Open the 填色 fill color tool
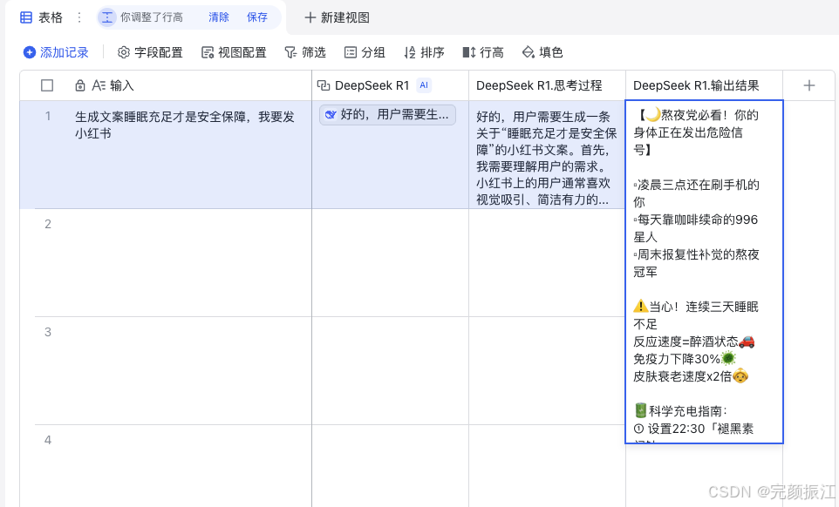This screenshot has height=507, width=839. tap(542, 52)
